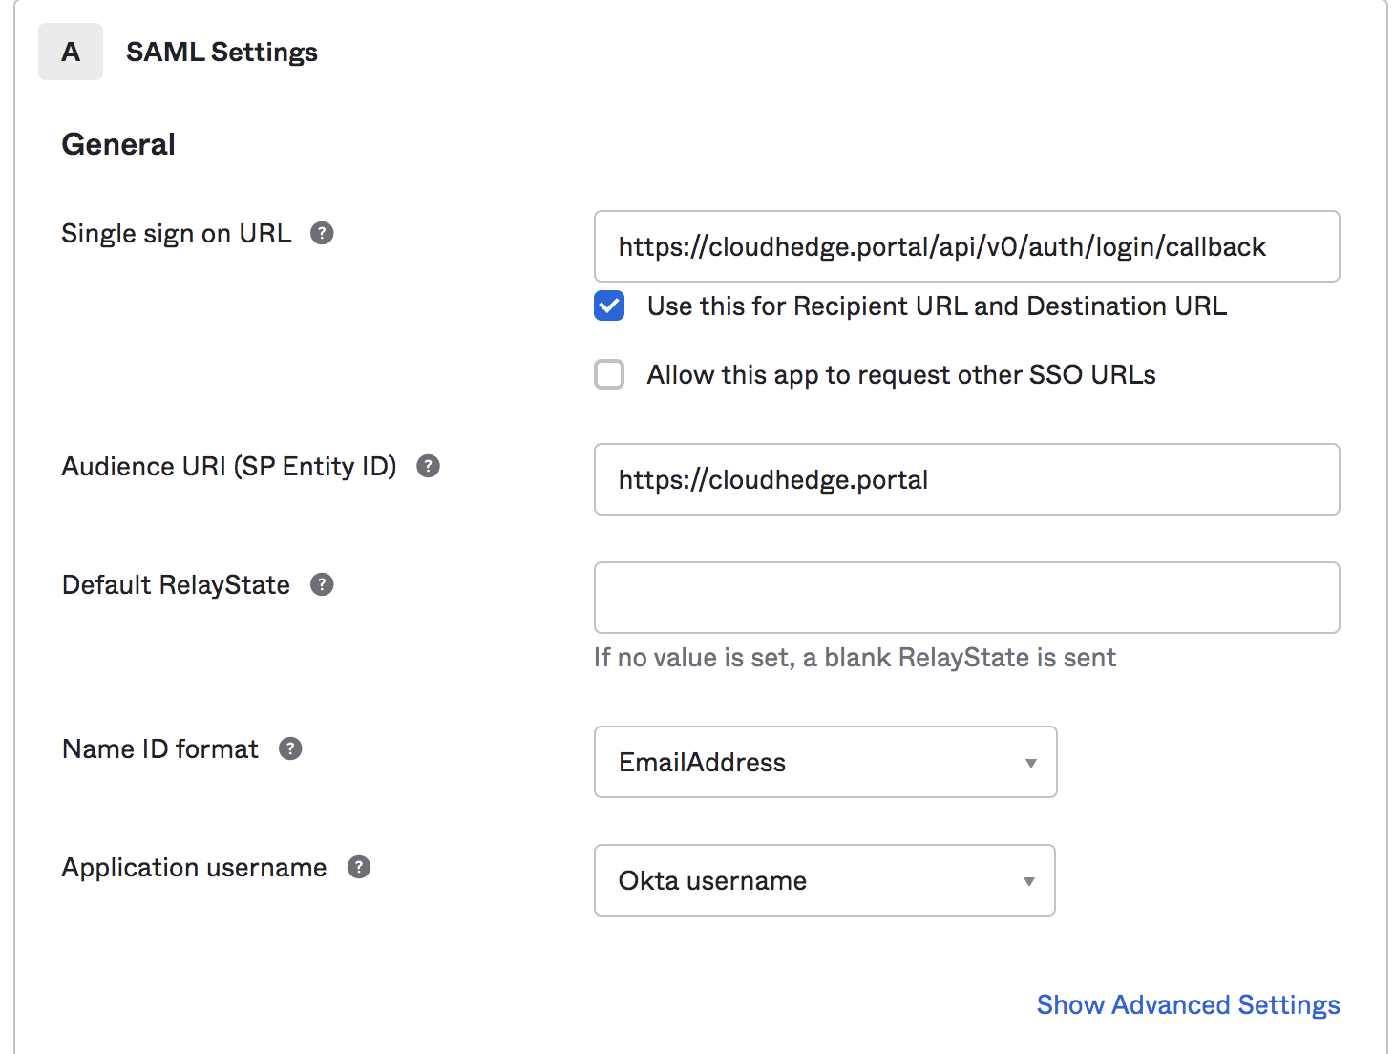Click the help bubble next to Audience URI (SP Entity ID)
Viewport: 1394px width, 1054px height.
pyautogui.click(x=429, y=466)
